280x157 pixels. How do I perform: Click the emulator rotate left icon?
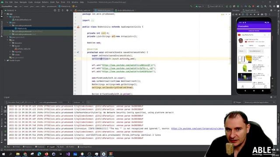coord(243,14)
